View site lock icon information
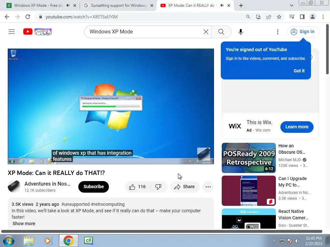 click(41, 17)
